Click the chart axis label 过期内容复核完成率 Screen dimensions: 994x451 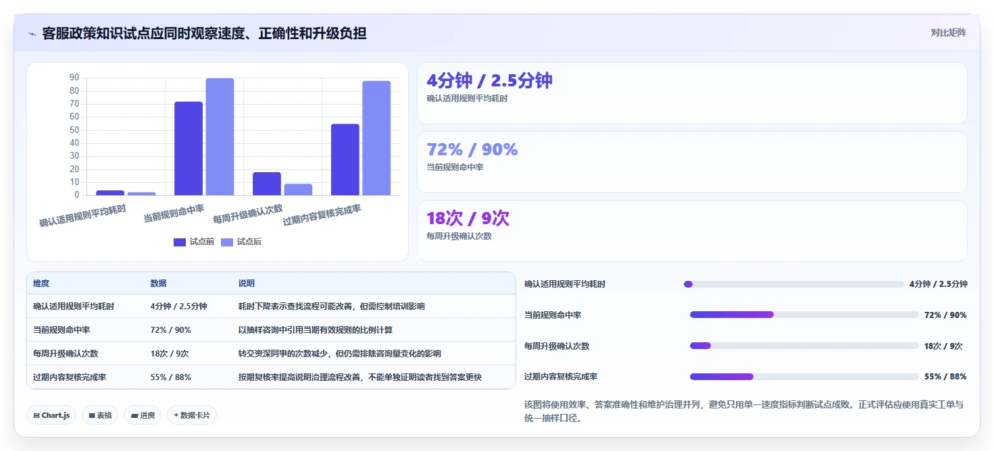322,215
